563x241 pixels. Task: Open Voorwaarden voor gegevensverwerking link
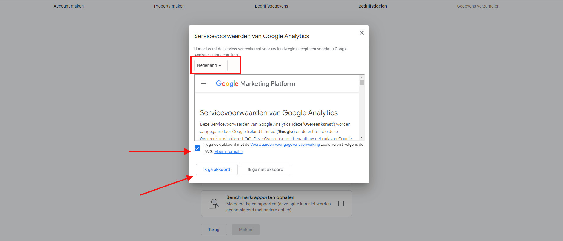coord(285,145)
